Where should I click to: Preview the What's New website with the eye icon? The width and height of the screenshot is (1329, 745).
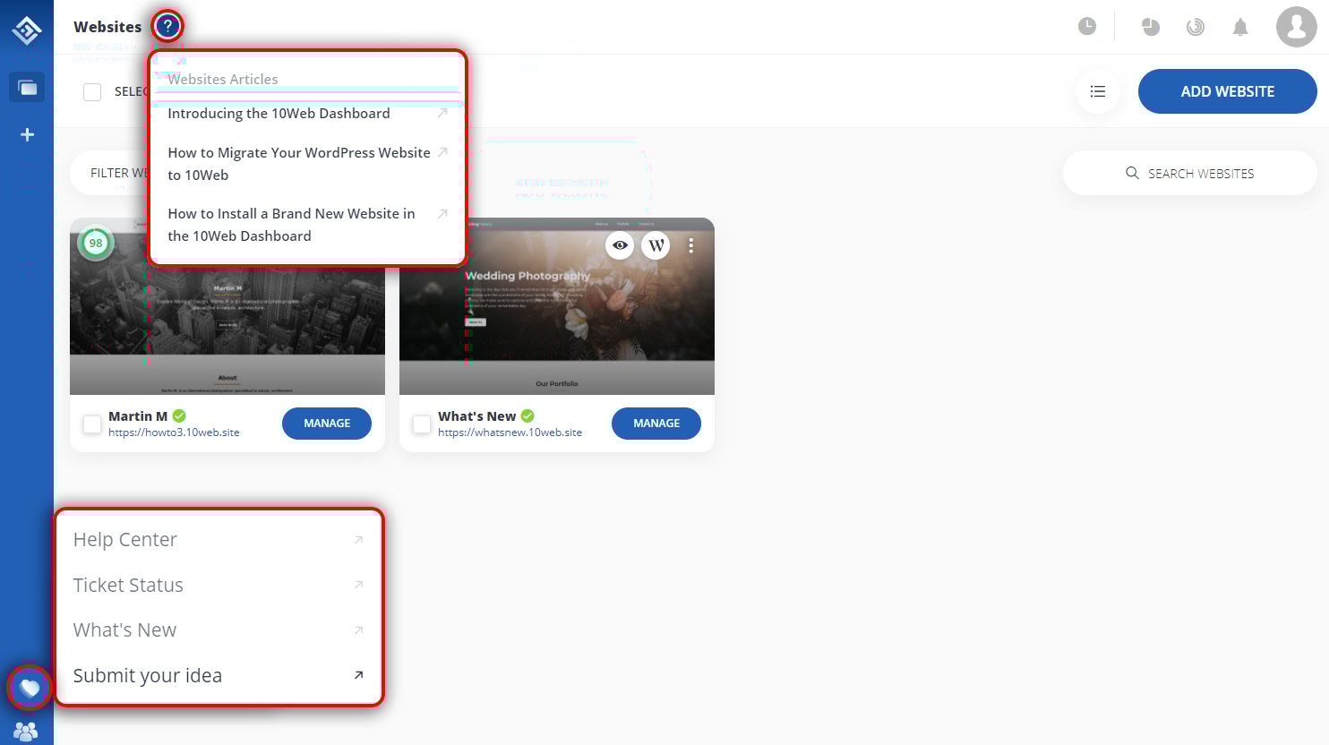click(x=620, y=244)
